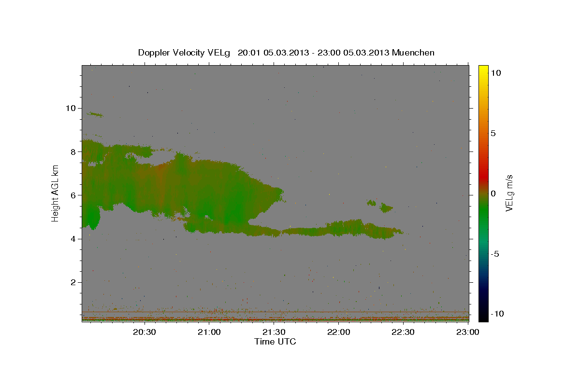Click the thin cloud band near 22:15 at 4.5 km
The height and width of the screenshot is (386, 580).
coord(342,229)
